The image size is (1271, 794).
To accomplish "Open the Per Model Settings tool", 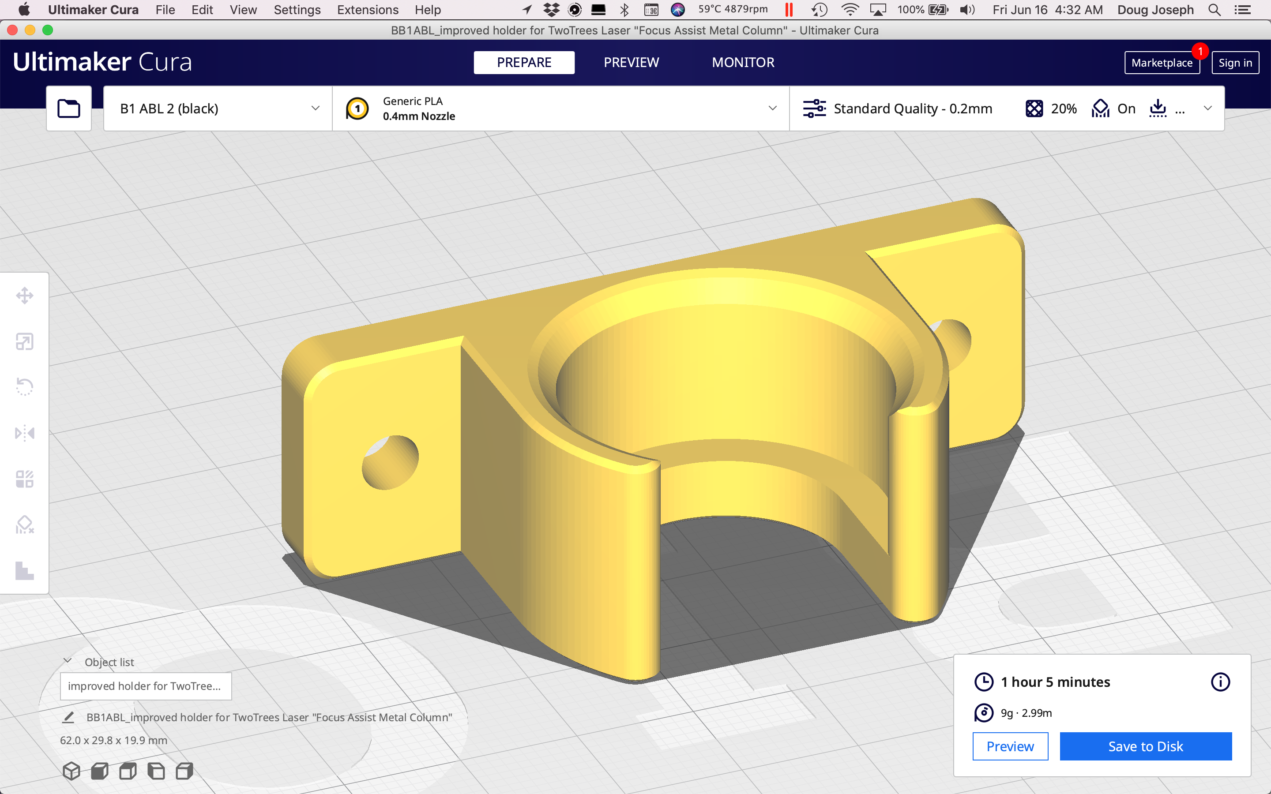I will click(24, 479).
